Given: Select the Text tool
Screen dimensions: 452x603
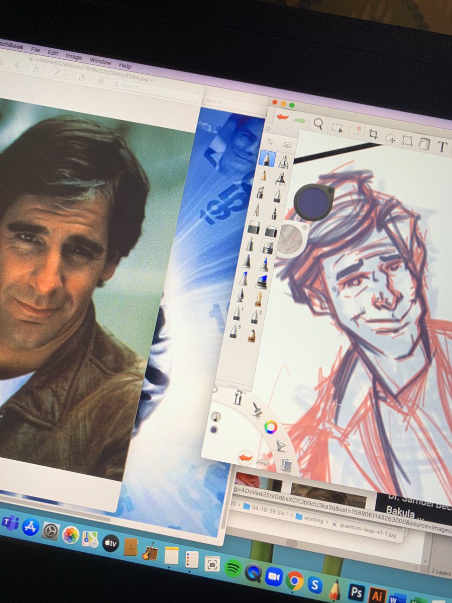Looking at the screenshot, I should pos(442,146).
